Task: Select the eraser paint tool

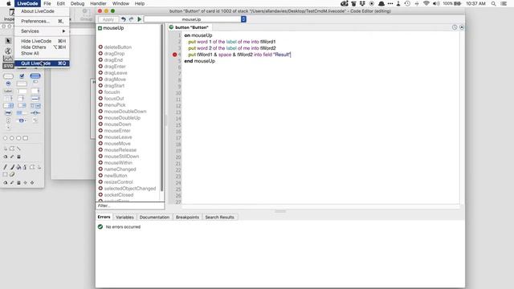Action: (12, 174)
